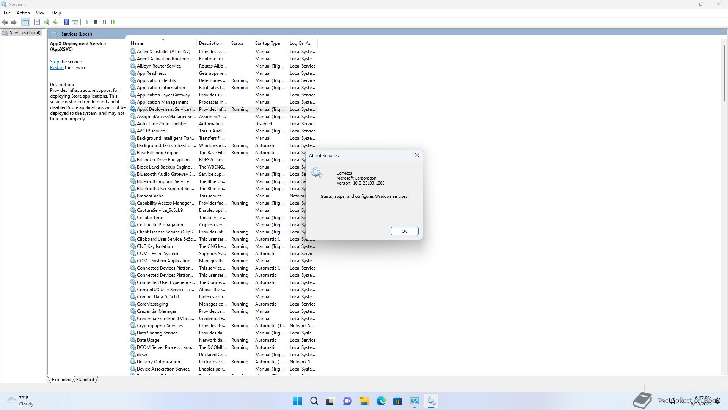Switch to the Standard tab

click(85, 379)
